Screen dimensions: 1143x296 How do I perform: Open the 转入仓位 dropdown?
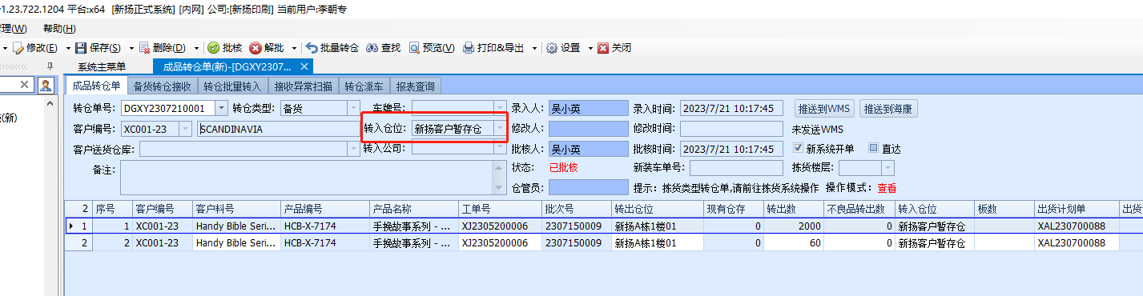click(501, 128)
